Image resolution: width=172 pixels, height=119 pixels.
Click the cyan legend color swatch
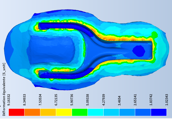(x=96, y=112)
